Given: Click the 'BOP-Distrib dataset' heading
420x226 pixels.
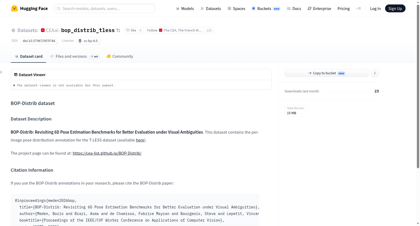Looking at the screenshot, I should pos(33,103).
